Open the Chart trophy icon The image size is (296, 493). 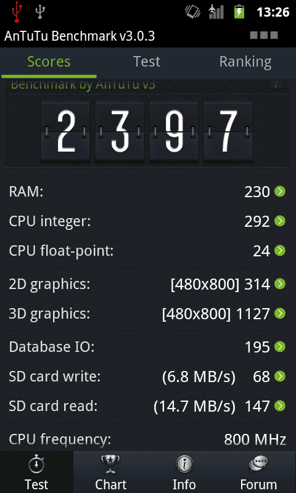pos(110,465)
